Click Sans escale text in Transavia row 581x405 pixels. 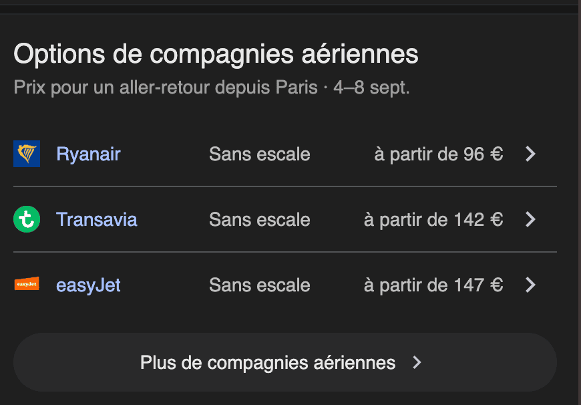pyautogui.click(x=259, y=219)
